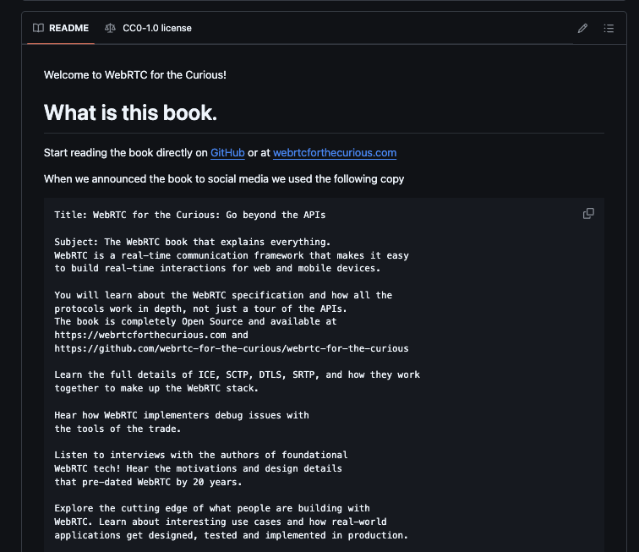Click the license scales icon
Viewport: 639px width, 552px height.
(110, 28)
